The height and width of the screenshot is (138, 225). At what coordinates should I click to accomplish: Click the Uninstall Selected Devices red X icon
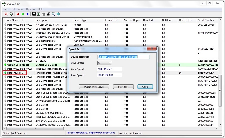pyautogui.click(x=6, y=14)
